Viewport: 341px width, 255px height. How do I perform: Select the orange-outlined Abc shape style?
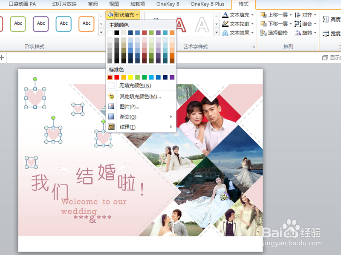click(87, 24)
